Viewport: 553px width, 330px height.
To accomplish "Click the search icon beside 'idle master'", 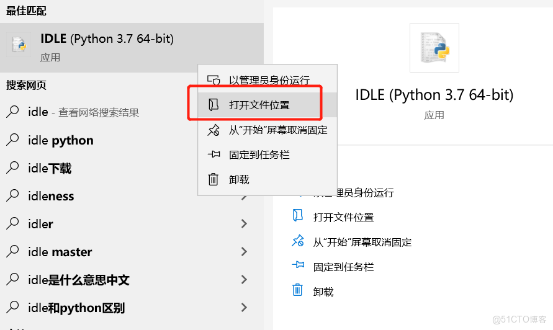I will pos(12,251).
